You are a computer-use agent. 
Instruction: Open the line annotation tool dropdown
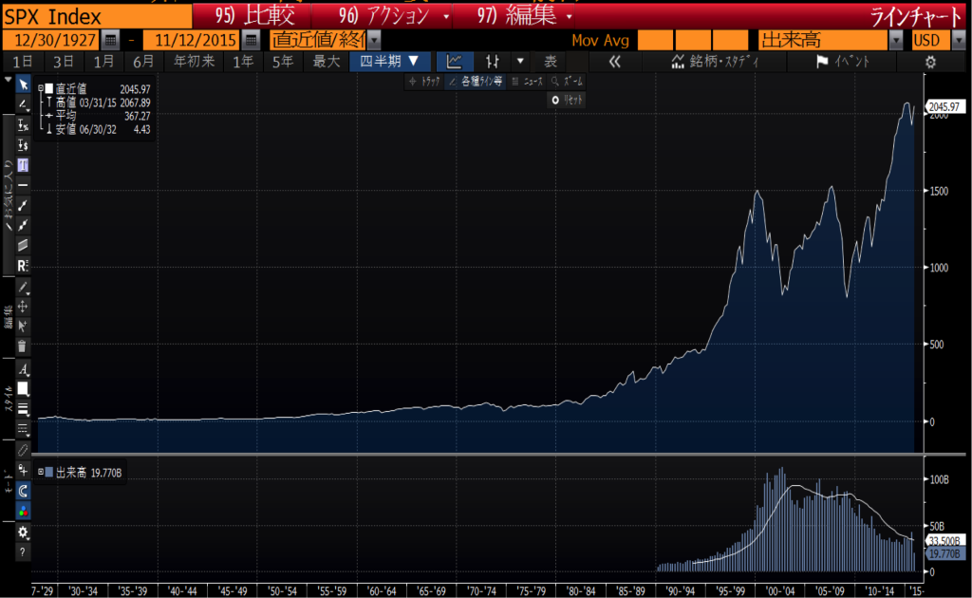point(23,104)
